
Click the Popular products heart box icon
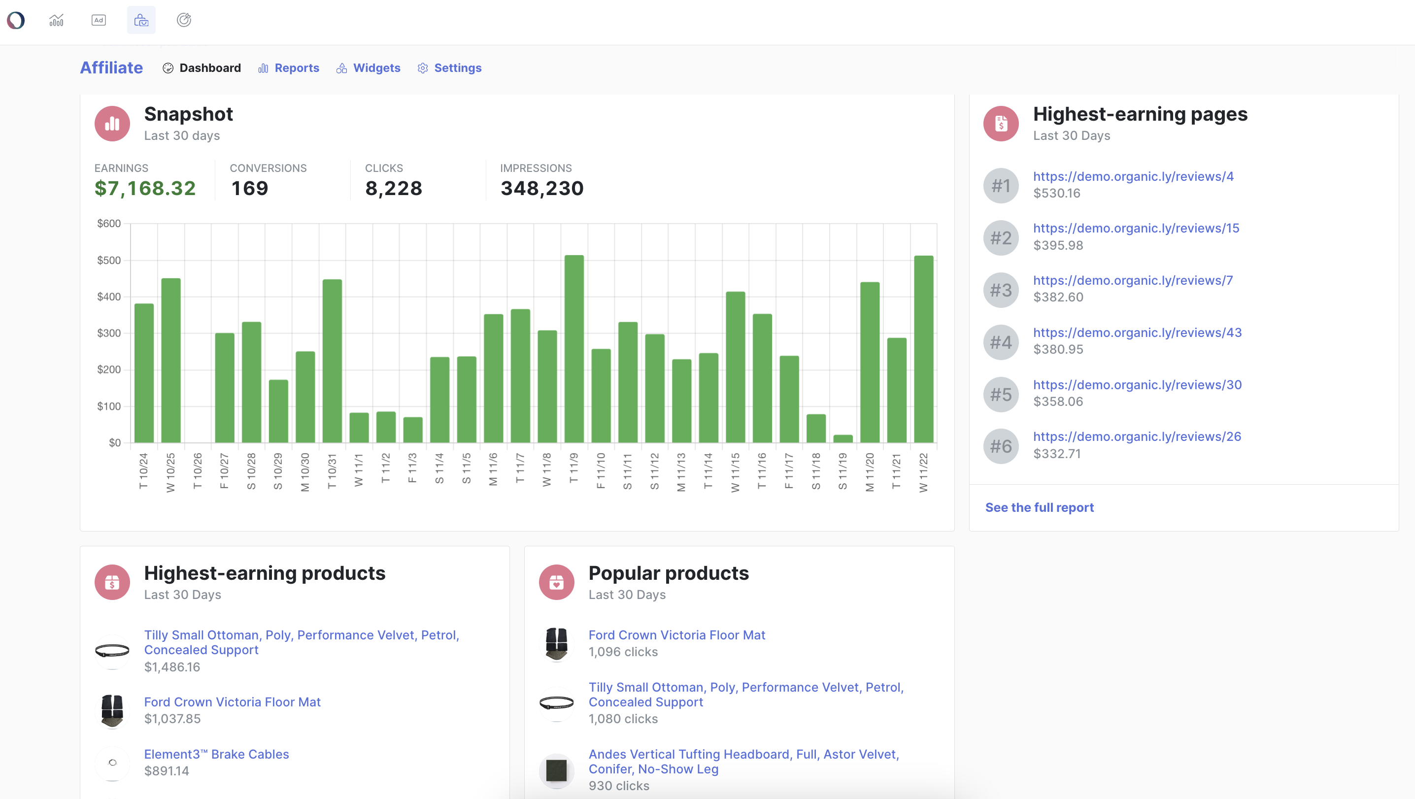tap(556, 582)
